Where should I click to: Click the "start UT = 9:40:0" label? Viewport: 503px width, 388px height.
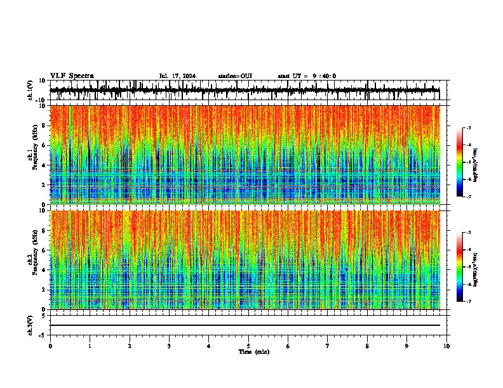307,76
